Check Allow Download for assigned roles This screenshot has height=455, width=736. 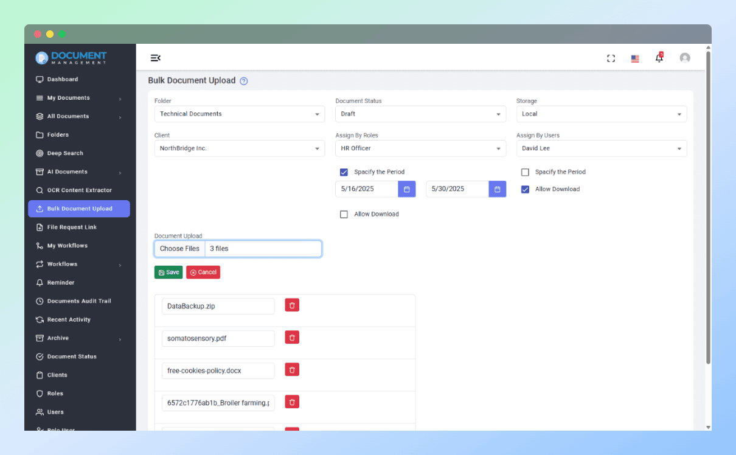point(344,214)
